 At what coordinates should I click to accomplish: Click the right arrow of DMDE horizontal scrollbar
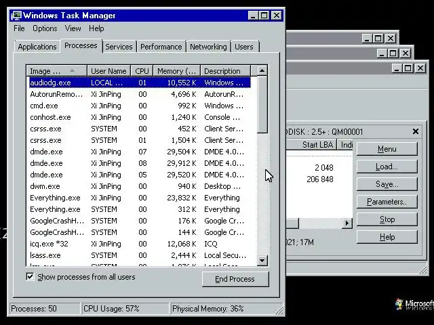347,223
